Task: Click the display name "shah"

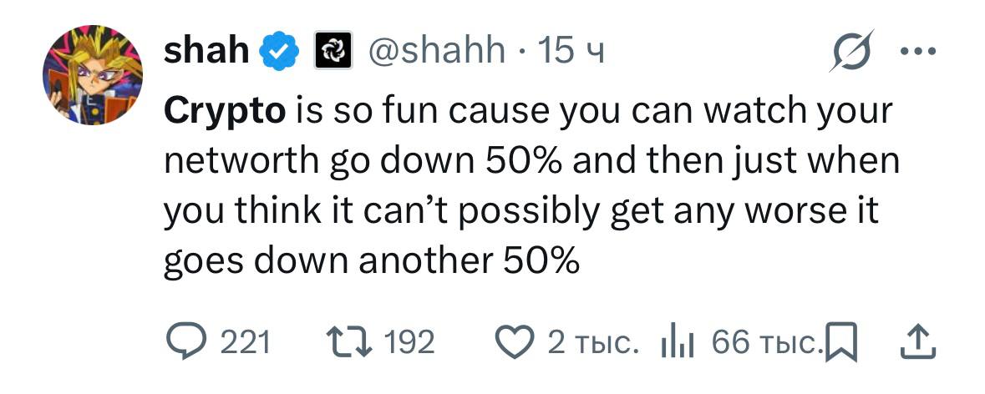Action: point(206,52)
